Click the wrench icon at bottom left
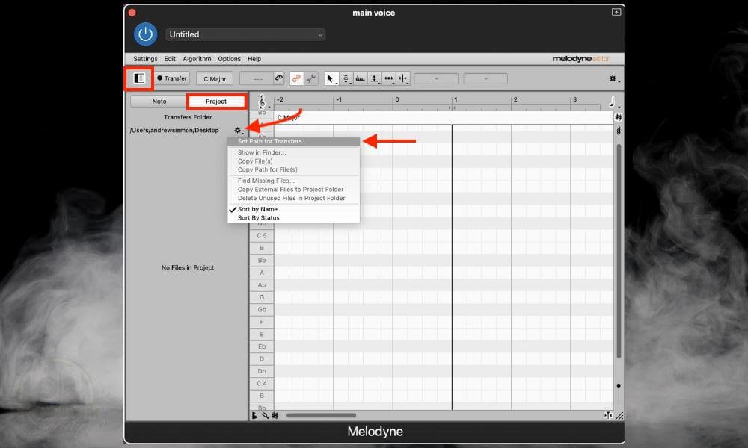 pyautogui.click(x=265, y=416)
